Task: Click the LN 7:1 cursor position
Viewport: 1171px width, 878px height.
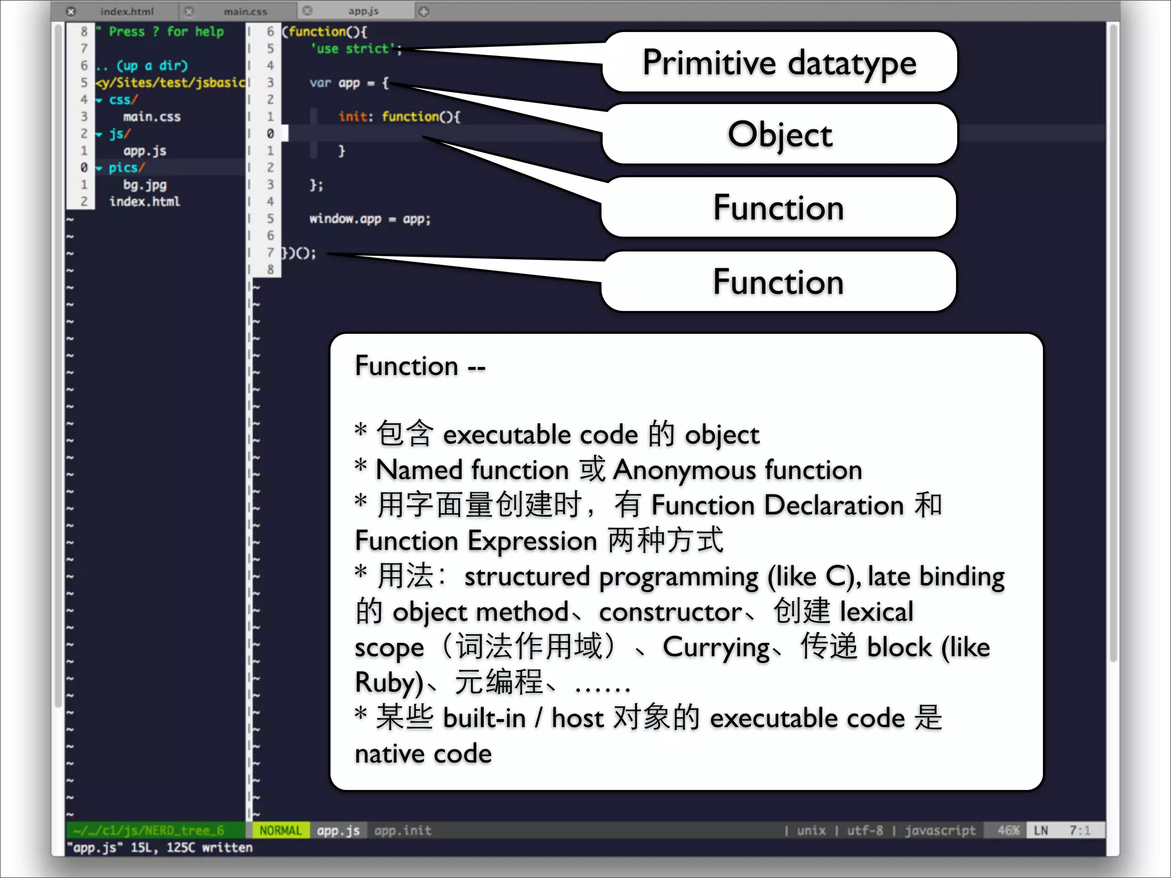Action: (x=1065, y=831)
